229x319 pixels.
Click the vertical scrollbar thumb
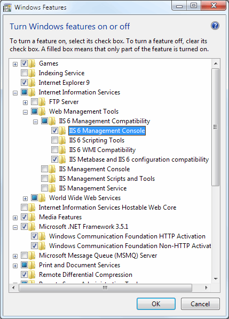point(215,127)
